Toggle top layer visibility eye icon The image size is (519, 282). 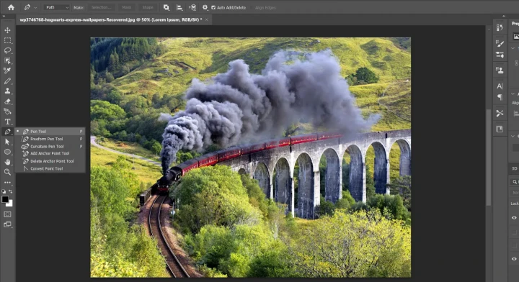514,217
